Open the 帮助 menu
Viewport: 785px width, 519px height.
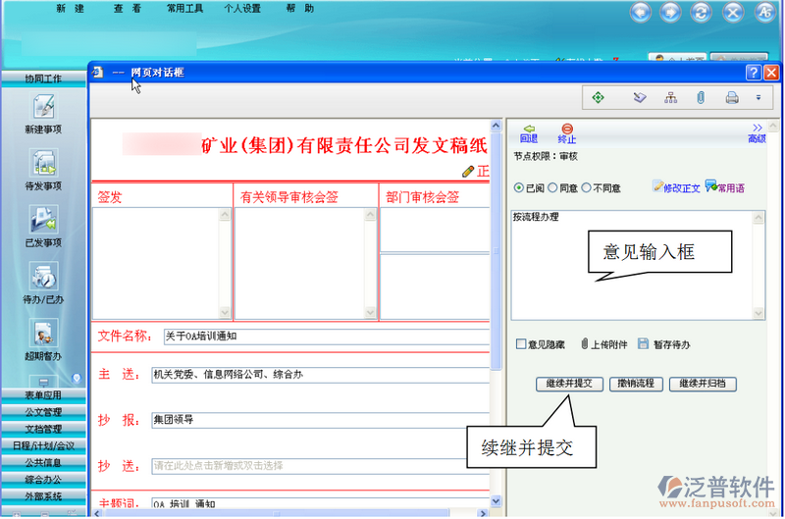pyautogui.click(x=300, y=9)
